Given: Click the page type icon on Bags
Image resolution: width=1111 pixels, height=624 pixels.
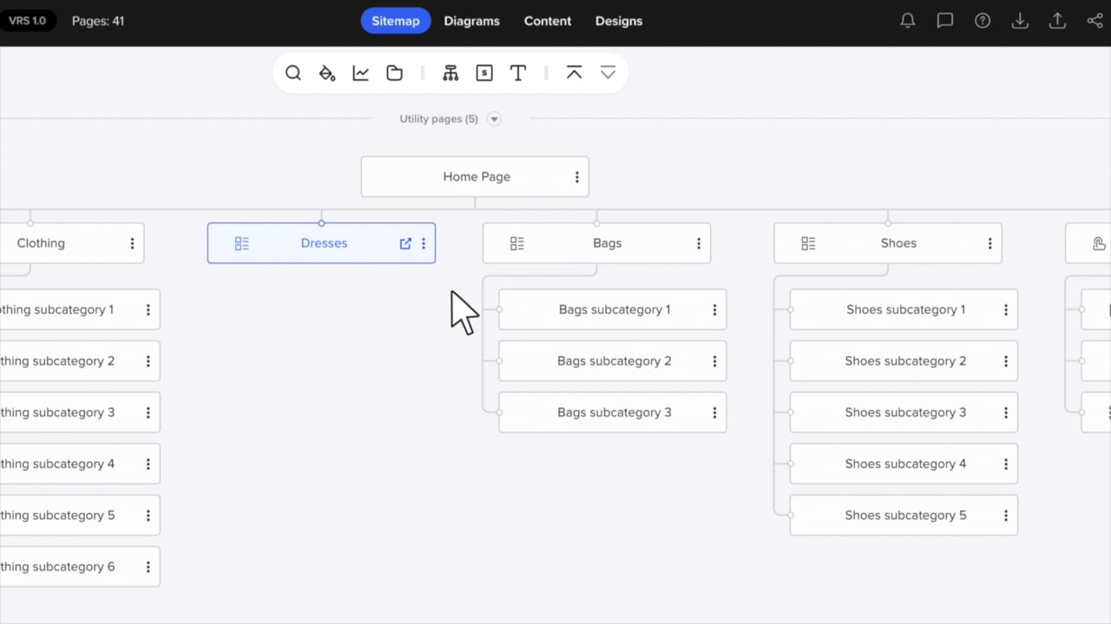Looking at the screenshot, I should pos(517,244).
